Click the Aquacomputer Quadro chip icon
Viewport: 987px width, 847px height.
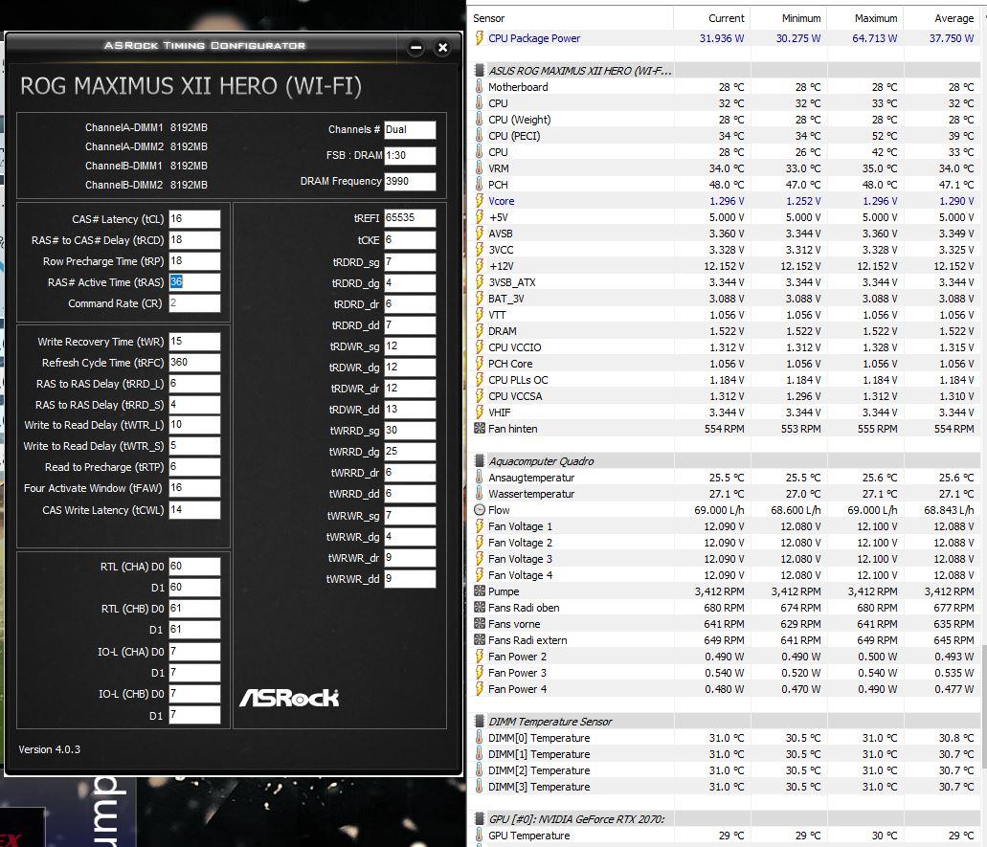click(x=480, y=461)
